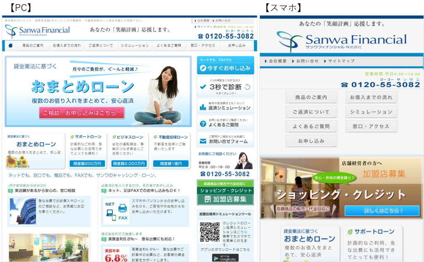Click the home icon in PC navigation bar
Viewport: 424px width, 262px height.
10,45
